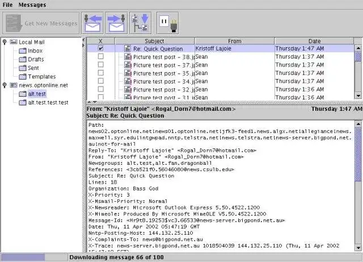The width and height of the screenshot is (363, 262).
Task: Click the Templates folder icon
Action: point(23,76)
